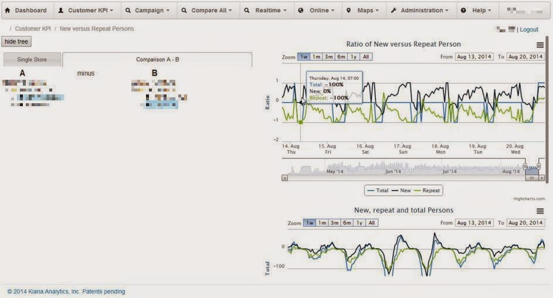Toggle the Total series in chart legend
Viewport: 553px width, 298px height.
[378, 191]
